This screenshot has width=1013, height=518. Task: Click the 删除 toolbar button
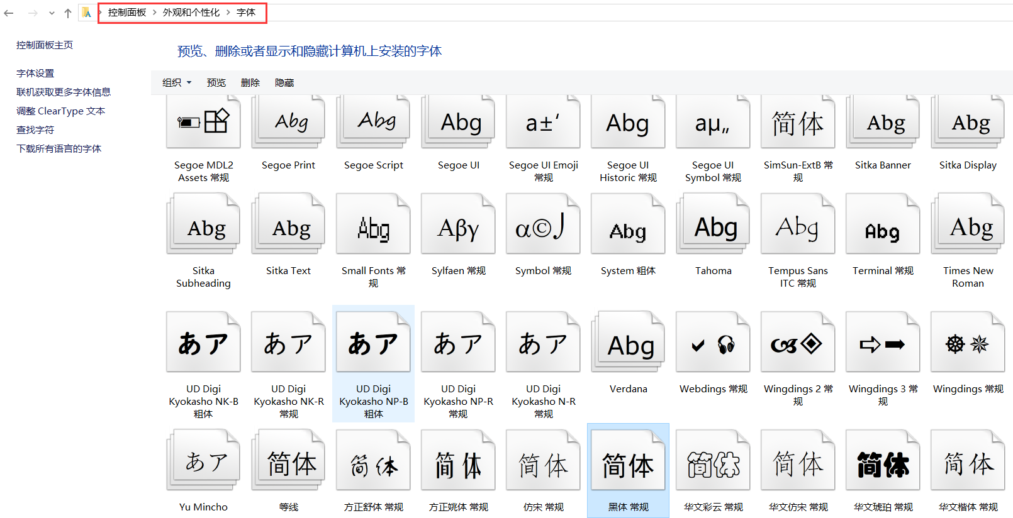[250, 82]
